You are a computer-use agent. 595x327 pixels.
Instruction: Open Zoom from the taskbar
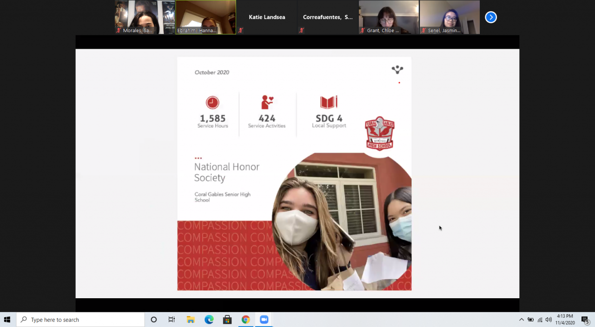point(264,320)
